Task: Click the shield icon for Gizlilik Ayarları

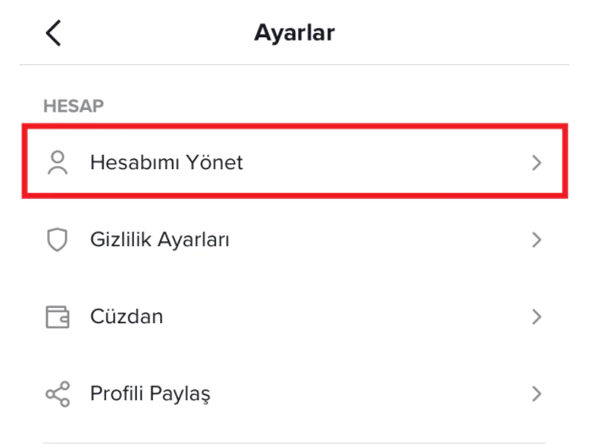Action: [x=57, y=240]
